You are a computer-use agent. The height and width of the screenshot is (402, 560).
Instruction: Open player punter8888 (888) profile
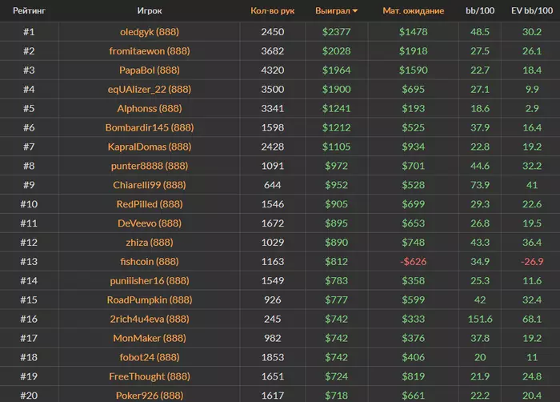pos(150,166)
